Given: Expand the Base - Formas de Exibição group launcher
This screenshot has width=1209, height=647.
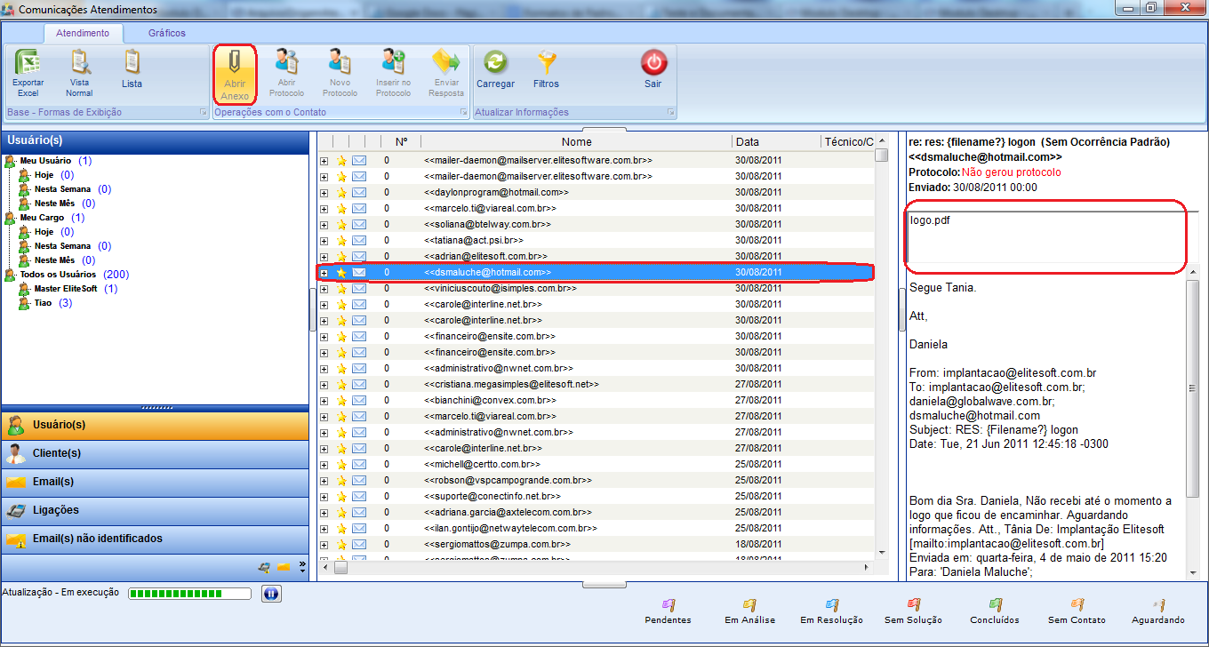Looking at the screenshot, I should coord(203,113).
